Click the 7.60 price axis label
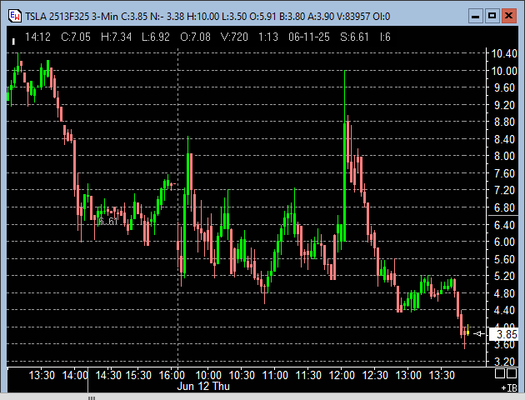This screenshot has width=525, height=400. (504, 173)
